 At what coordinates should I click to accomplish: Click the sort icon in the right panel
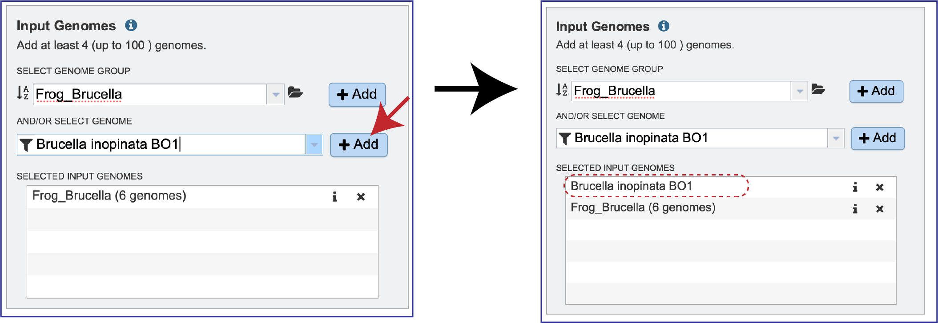pos(562,90)
